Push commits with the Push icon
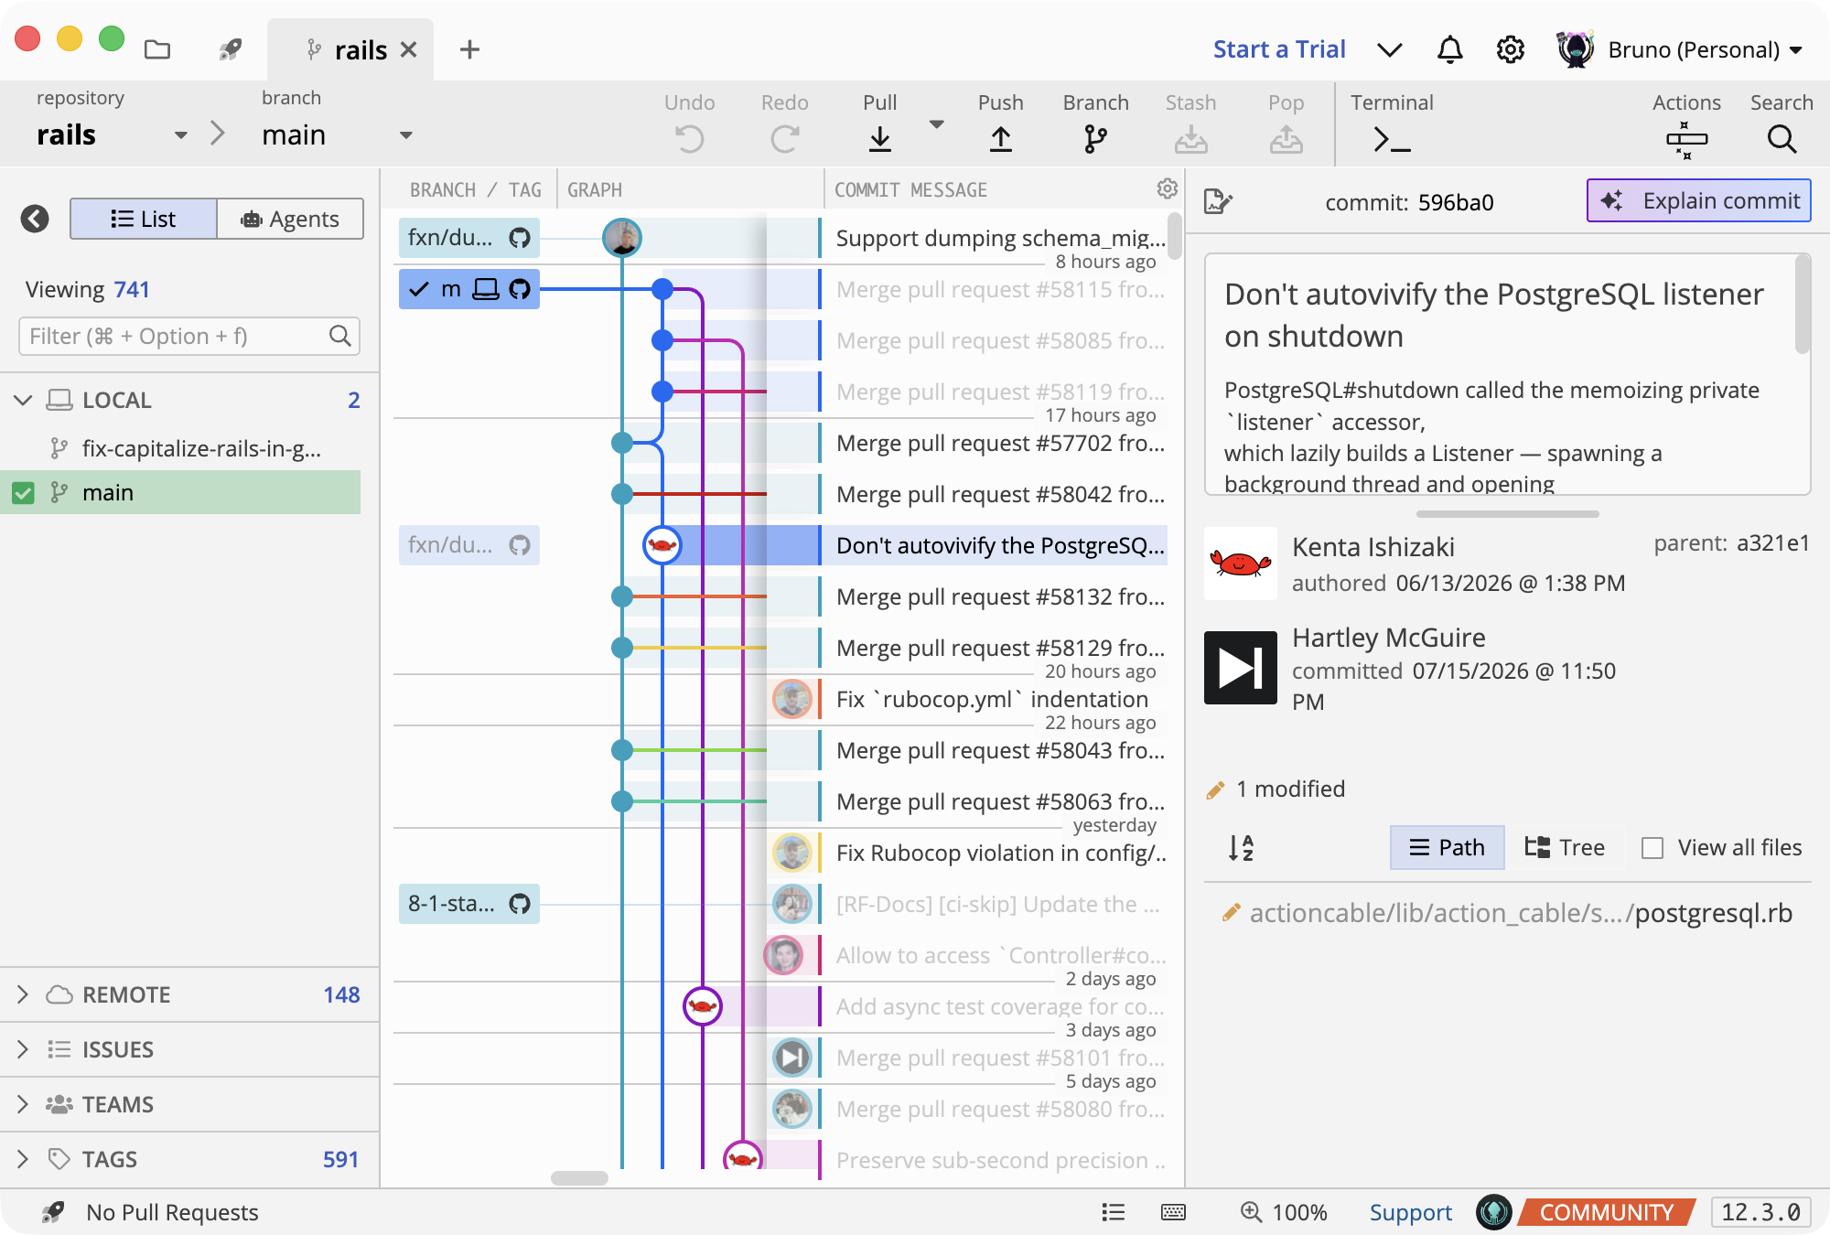1830x1235 pixels. (1001, 139)
